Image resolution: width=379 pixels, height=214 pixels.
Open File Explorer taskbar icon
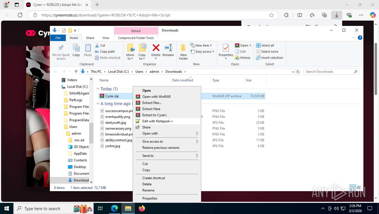click(128, 208)
